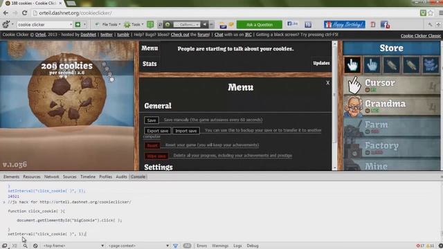Open the game Menu button

[x=150, y=48]
